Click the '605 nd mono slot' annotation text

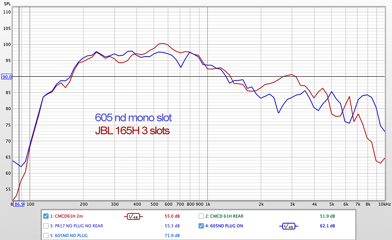[133, 118]
